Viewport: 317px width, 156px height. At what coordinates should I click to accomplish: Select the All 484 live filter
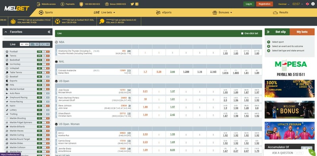25,44
